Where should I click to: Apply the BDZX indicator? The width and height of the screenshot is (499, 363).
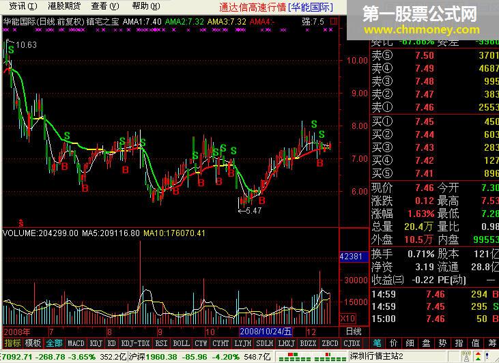pyautogui.click(x=308, y=343)
